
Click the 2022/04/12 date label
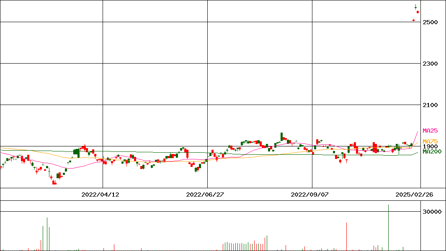pyautogui.click(x=100, y=195)
